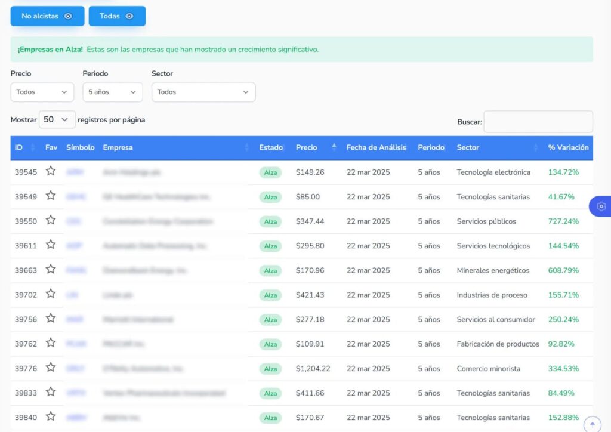Toggle the No alcistas view button
The image size is (611, 432).
[x=47, y=16]
